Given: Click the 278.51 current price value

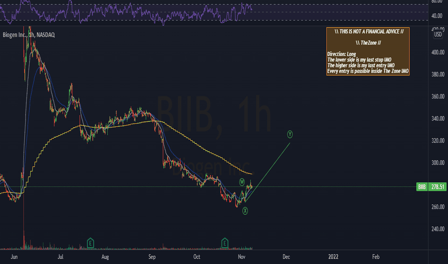Looking at the screenshot, I should coord(437,187).
